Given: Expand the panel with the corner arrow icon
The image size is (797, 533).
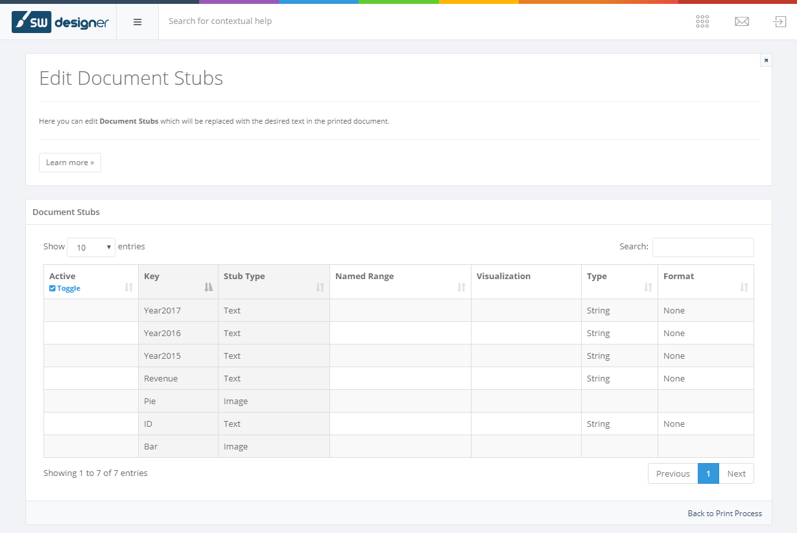Looking at the screenshot, I should [x=766, y=60].
